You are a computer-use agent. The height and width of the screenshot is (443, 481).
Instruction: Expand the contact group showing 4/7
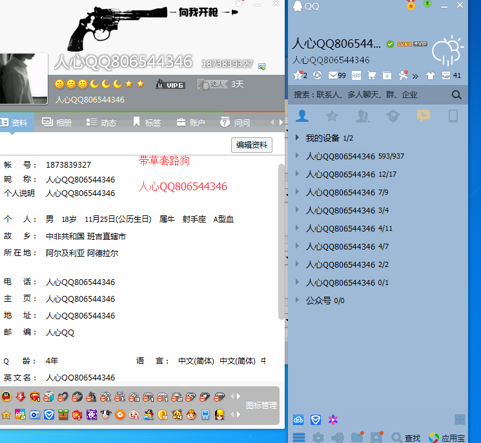297,246
